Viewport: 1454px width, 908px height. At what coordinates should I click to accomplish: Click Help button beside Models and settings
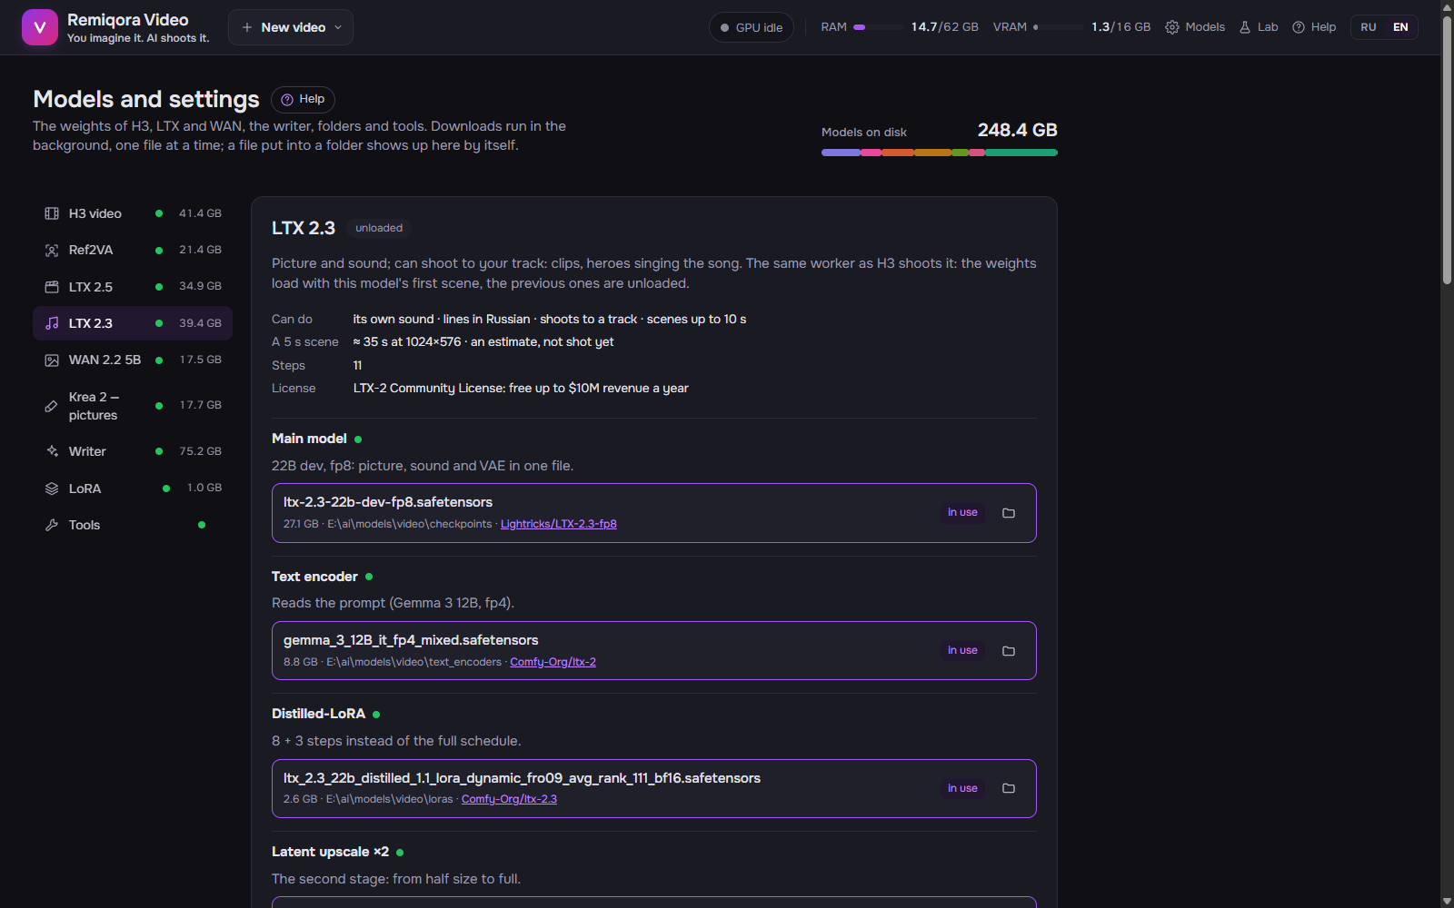[x=303, y=99]
